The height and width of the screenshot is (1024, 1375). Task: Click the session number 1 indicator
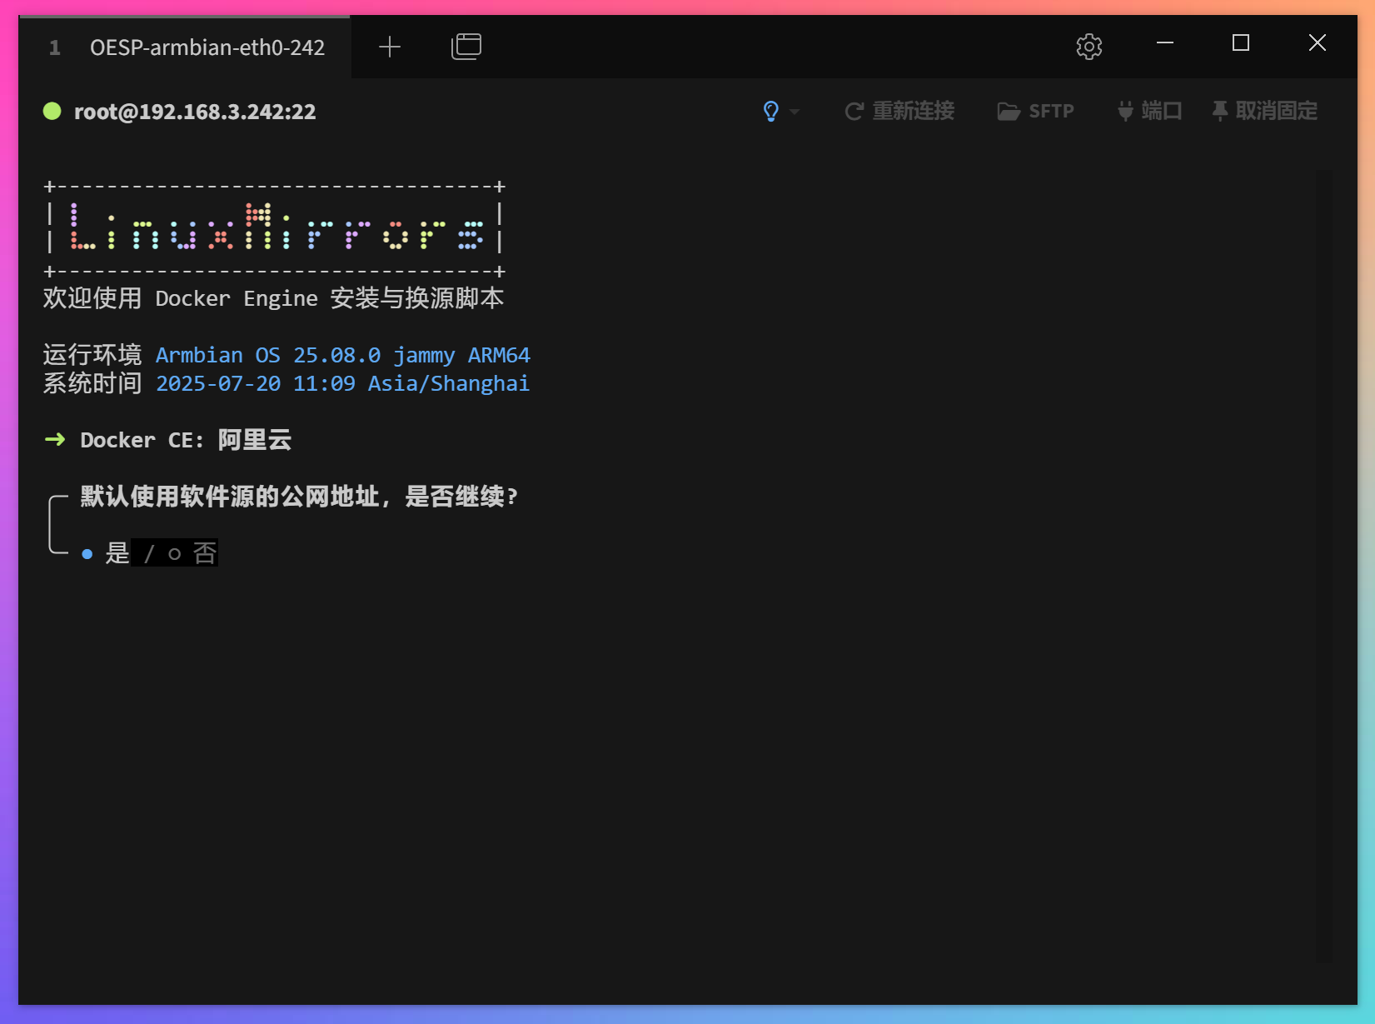54,47
